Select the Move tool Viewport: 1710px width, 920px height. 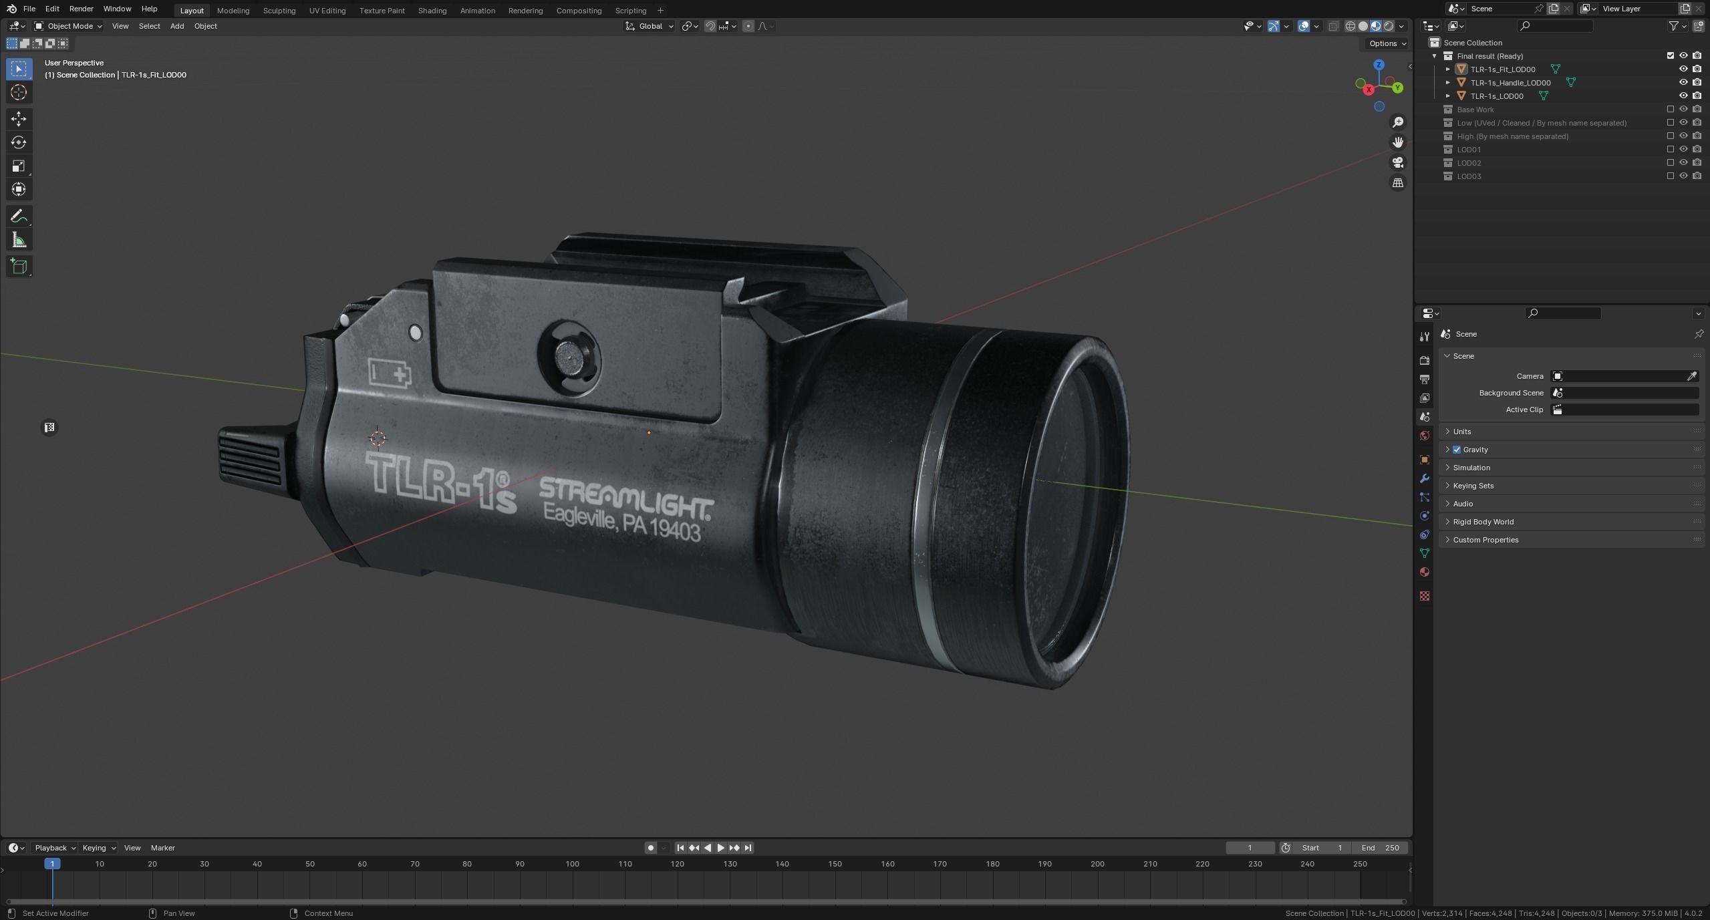19,119
